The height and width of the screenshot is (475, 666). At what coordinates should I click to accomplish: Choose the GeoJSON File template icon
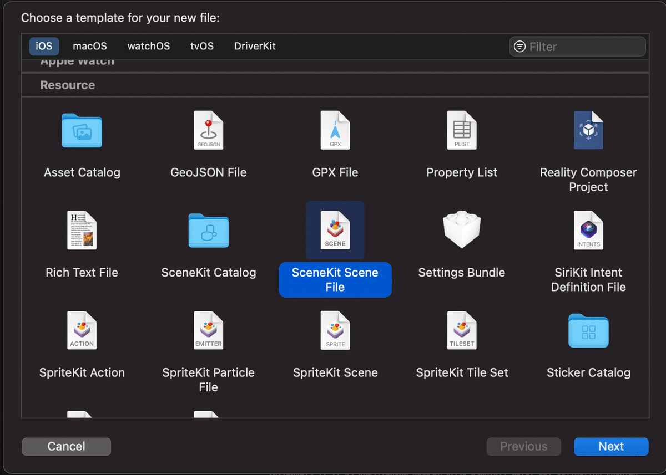point(208,130)
